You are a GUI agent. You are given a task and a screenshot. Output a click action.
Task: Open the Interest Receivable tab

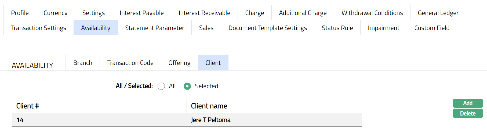pos(204,13)
